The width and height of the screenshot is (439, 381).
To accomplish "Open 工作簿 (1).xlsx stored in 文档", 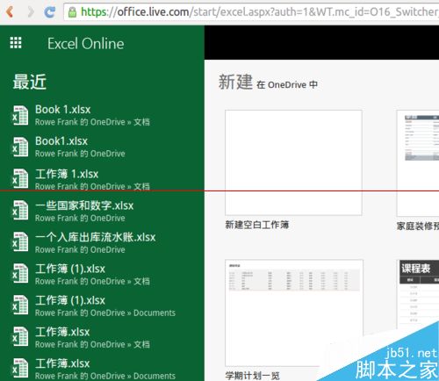I will pyautogui.click(x=70, y=269).
